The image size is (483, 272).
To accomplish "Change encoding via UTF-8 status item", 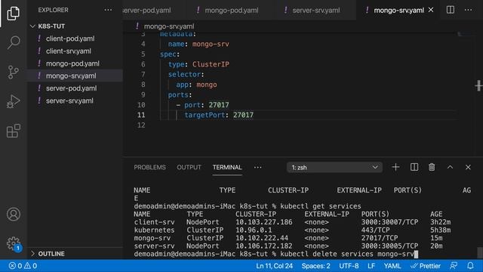I will click(349, 266).
